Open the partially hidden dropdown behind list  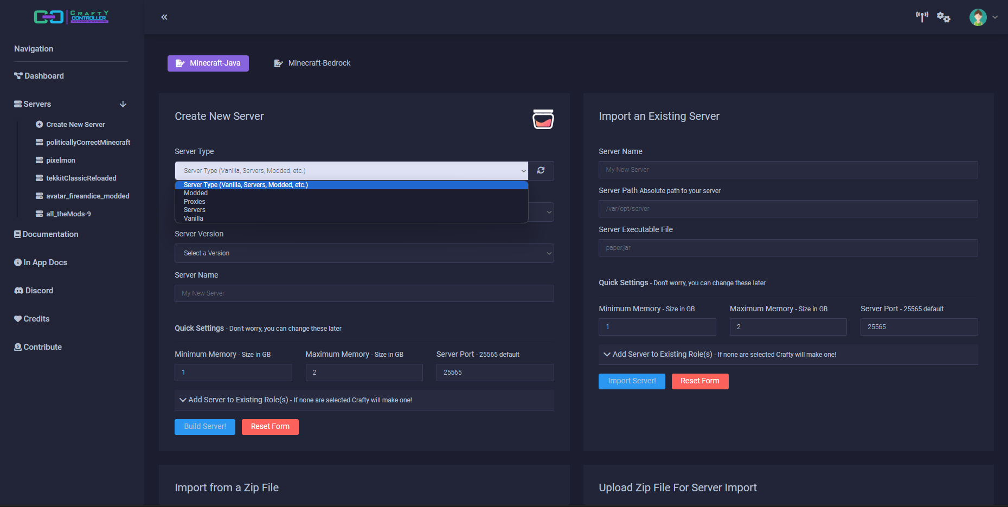pyautogui.click(x=542, y=212)
